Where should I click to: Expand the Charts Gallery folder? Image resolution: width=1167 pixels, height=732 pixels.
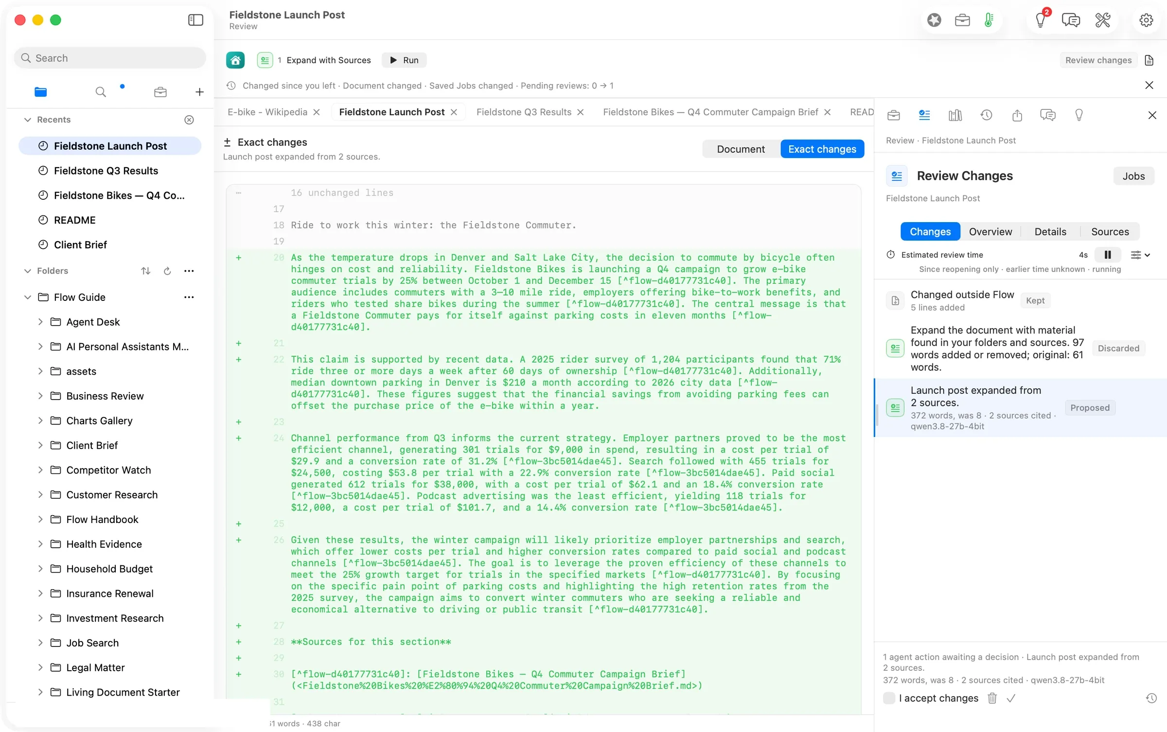coord(40,420)
